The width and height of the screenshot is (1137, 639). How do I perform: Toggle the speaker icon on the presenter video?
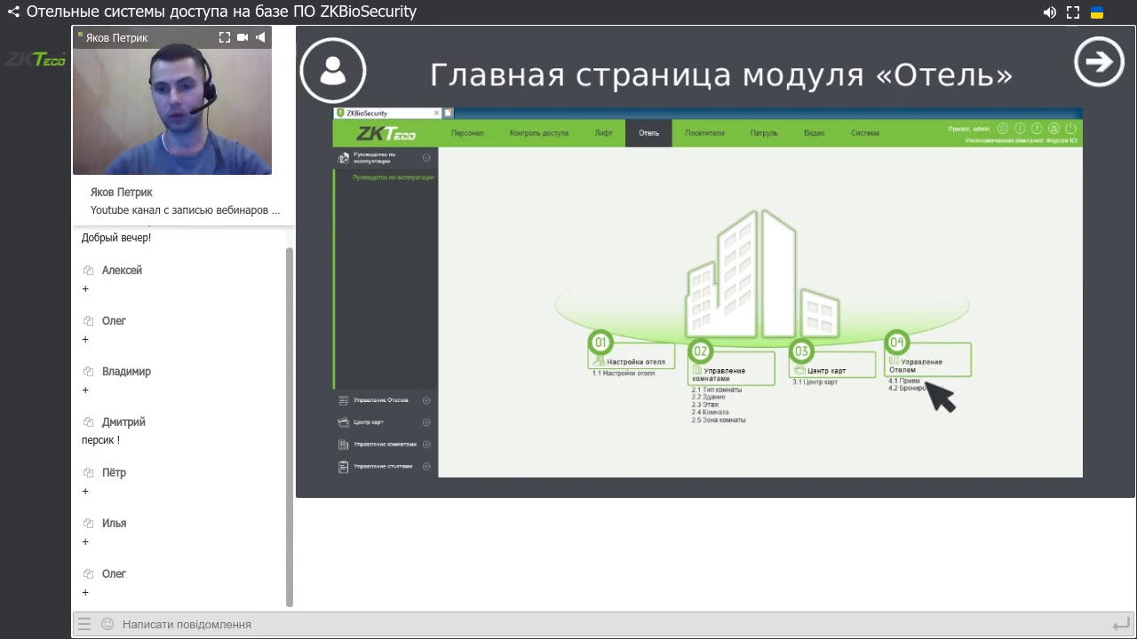point(260,37)
